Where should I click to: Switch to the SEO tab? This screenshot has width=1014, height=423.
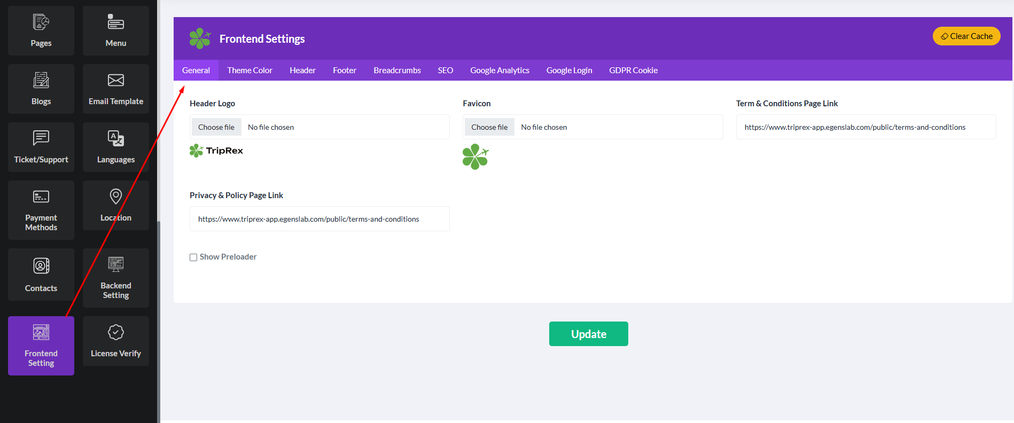(x=445, y=70)
